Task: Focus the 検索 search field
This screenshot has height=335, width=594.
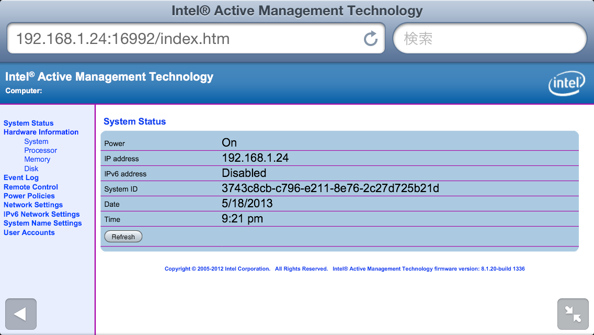Action: click(x=490, y=38)
